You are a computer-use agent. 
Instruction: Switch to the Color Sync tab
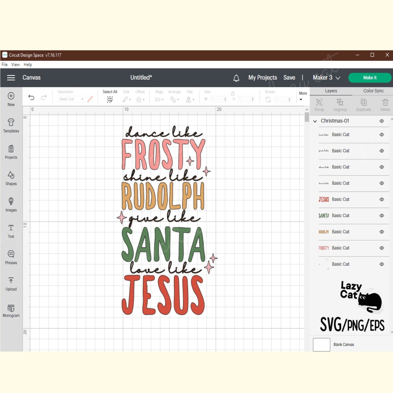(373, 91)
